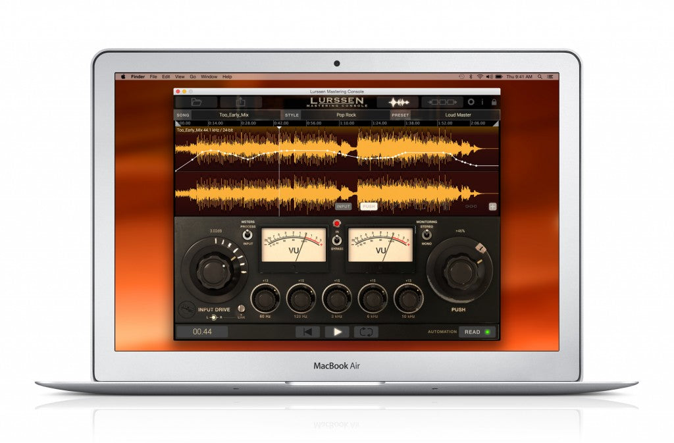Click the export share icon
Screen dimensions: 674x443
pyautogui.click(x=241, y=102)
